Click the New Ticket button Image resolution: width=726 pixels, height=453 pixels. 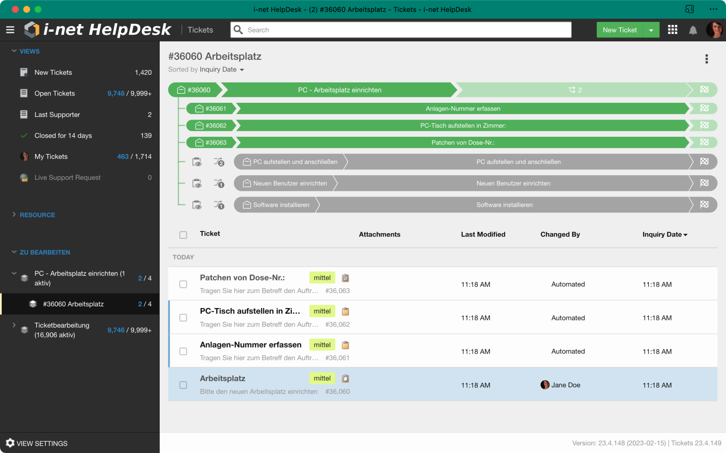(x=619, y=29)
